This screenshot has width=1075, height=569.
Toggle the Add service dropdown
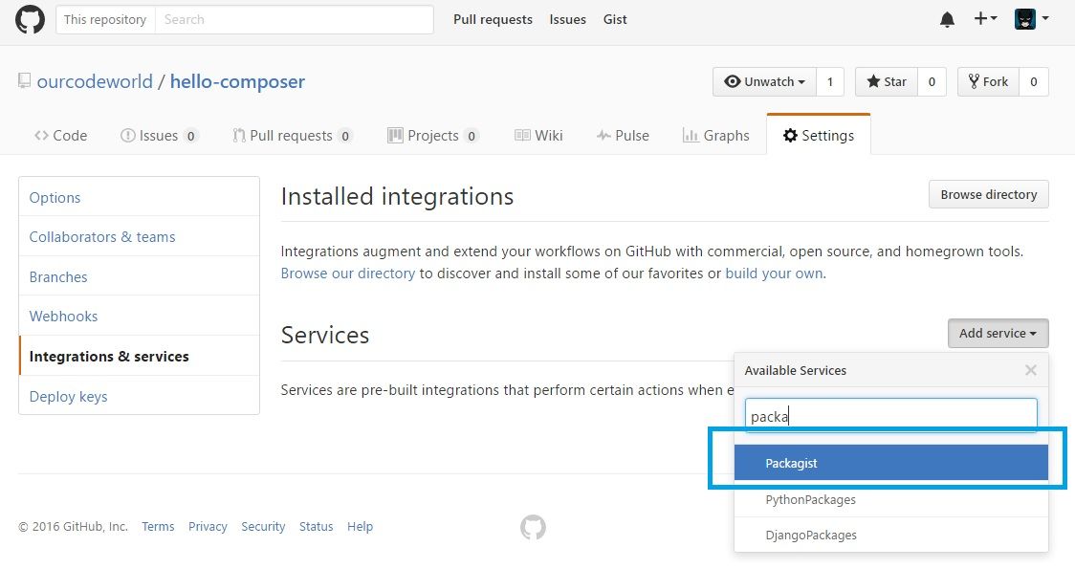click(998, 334)
